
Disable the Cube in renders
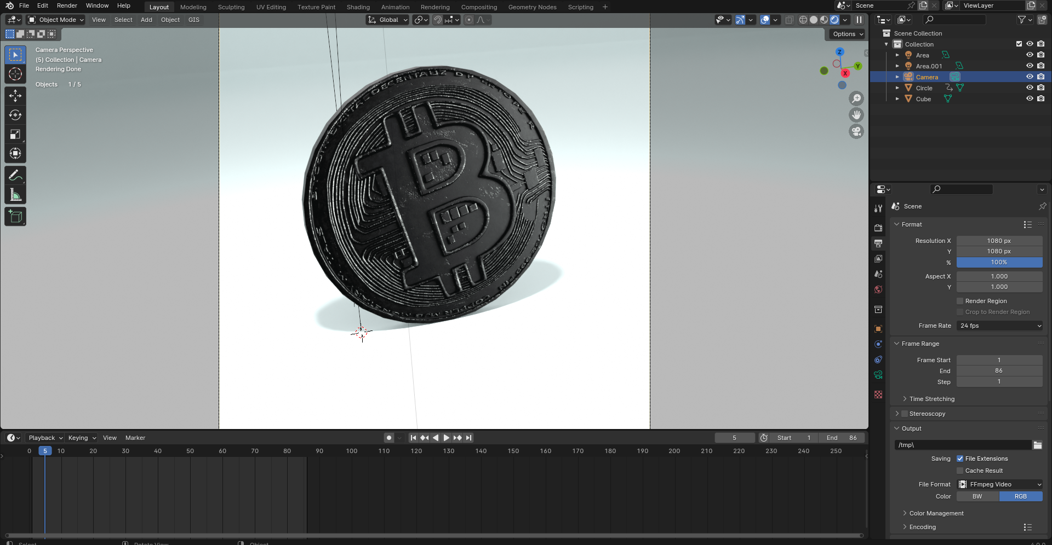click(x=1040, y=98)
